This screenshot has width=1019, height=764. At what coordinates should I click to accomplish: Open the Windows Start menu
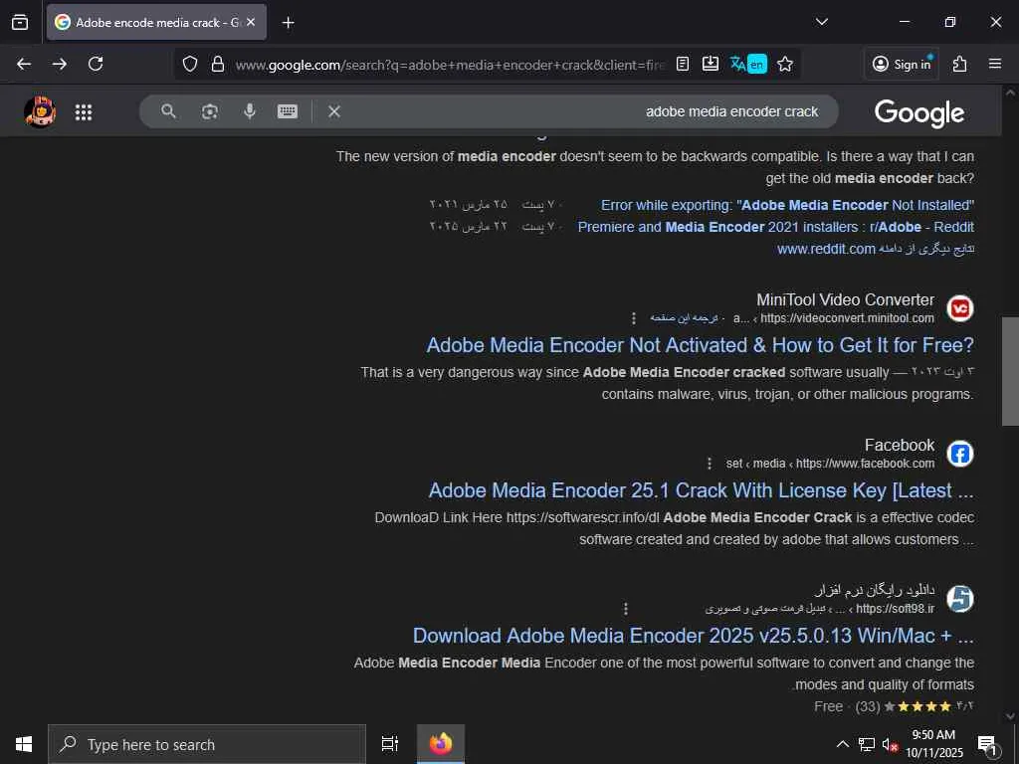coord(24,744)
